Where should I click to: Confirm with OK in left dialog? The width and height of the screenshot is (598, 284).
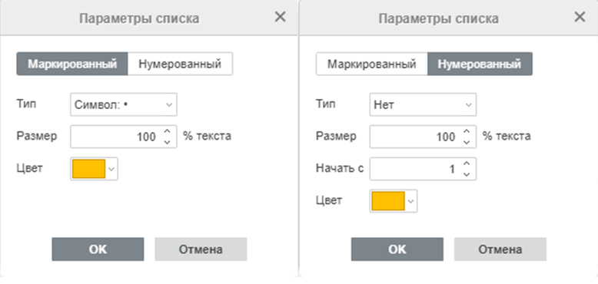coord(98,249)
